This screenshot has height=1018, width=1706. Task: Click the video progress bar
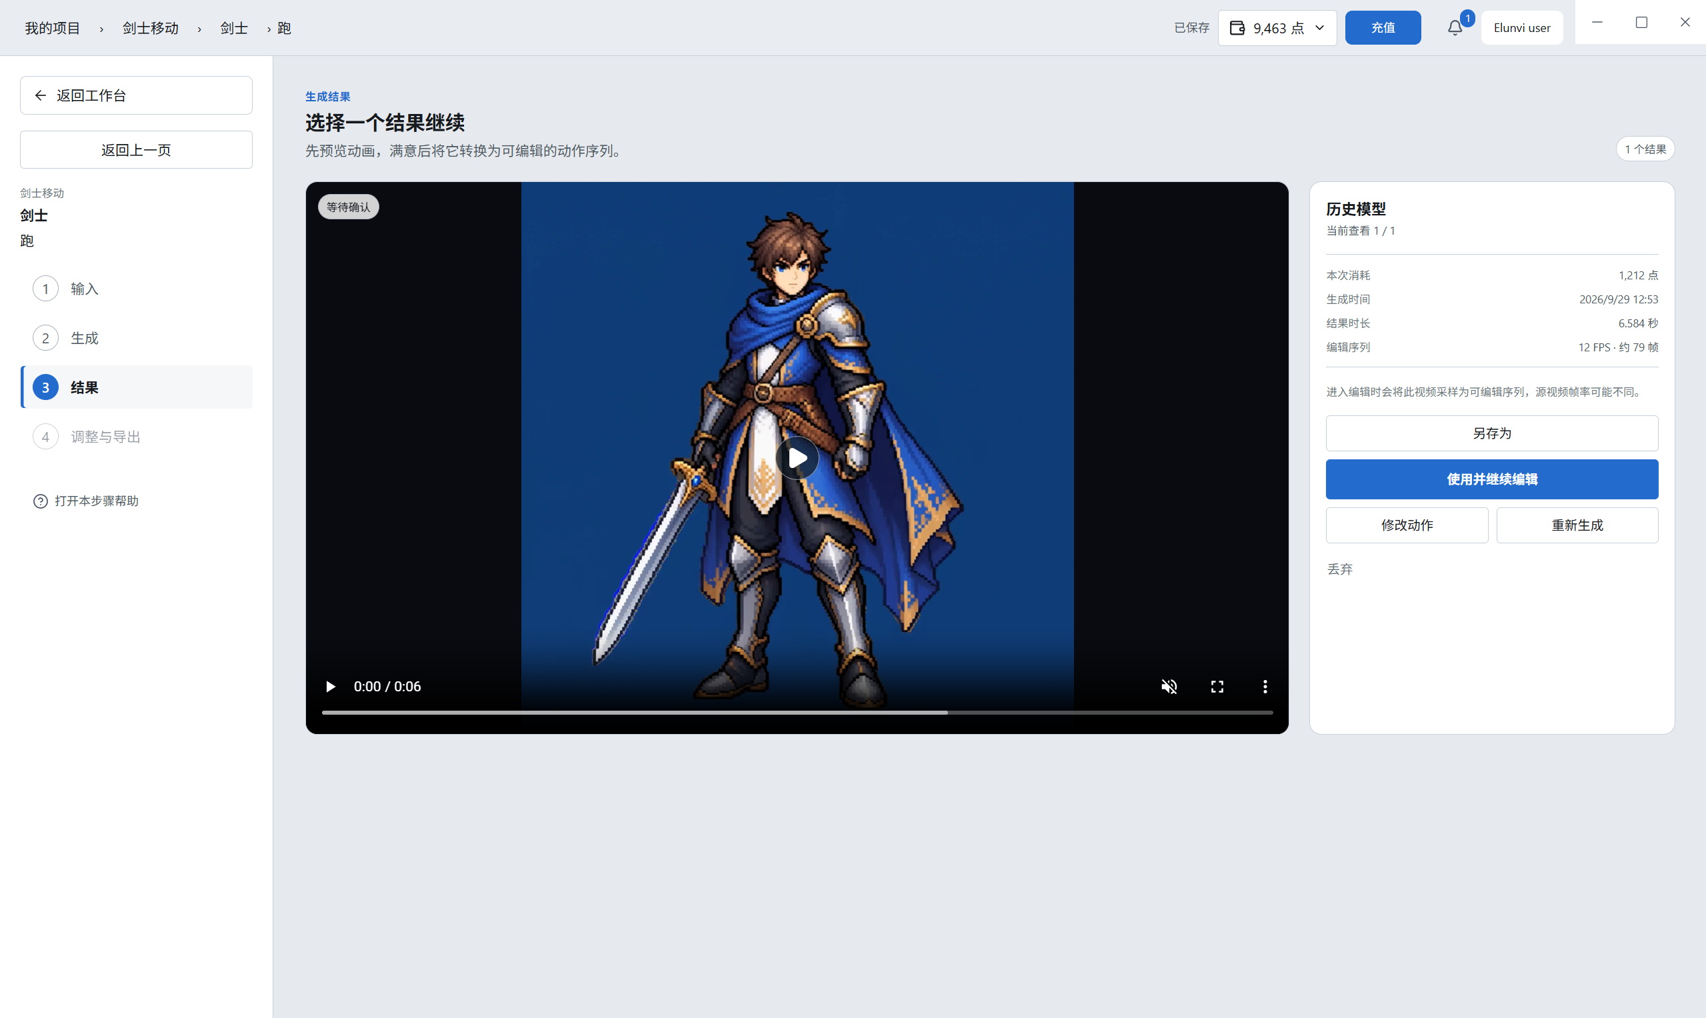pyautogui.click(x=797, y=713)
